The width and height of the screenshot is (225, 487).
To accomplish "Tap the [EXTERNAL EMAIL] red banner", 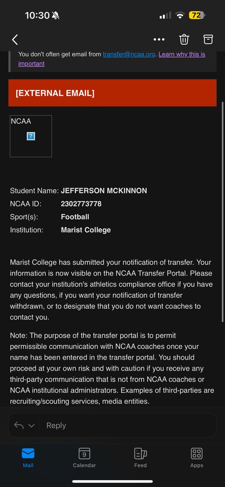I will tap(112, 93).
